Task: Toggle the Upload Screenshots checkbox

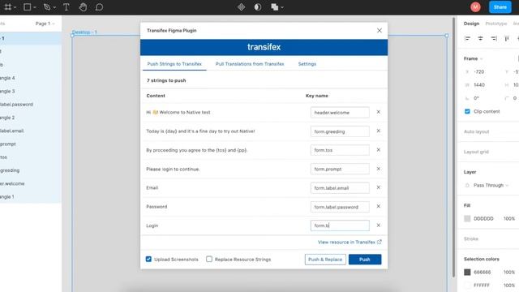Action: point(148,259)
